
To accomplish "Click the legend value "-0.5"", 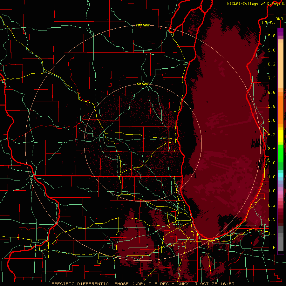I will pos(271,219).
